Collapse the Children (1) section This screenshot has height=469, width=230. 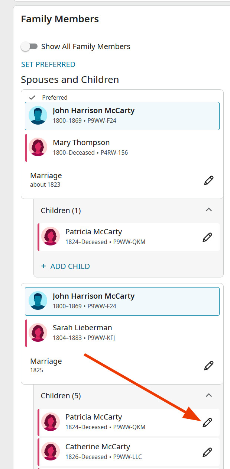click(209, 210)
